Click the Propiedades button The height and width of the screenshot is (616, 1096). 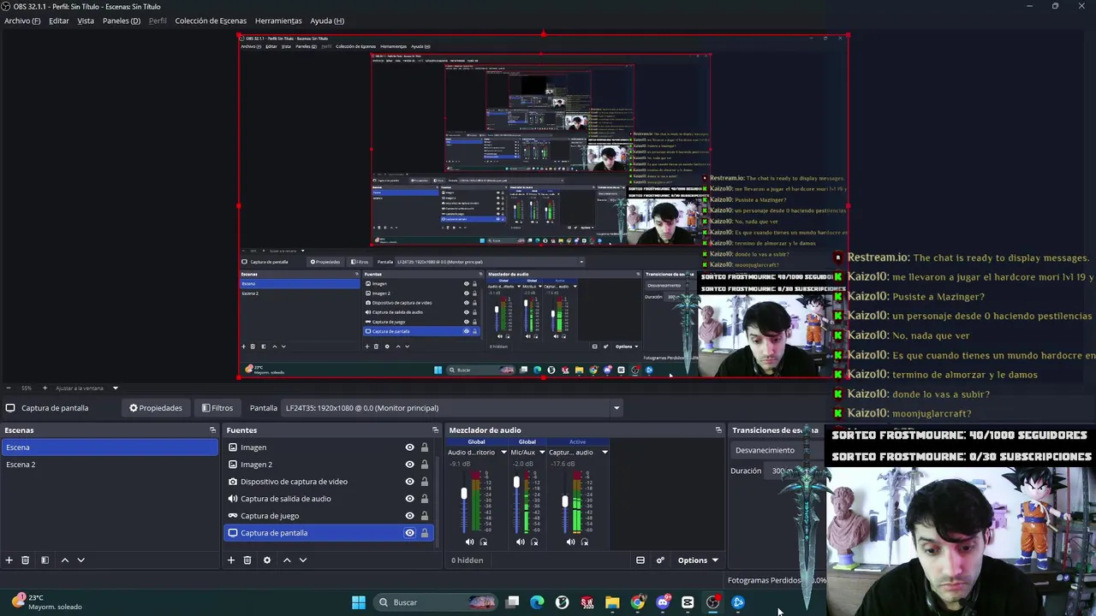[156, 408]
